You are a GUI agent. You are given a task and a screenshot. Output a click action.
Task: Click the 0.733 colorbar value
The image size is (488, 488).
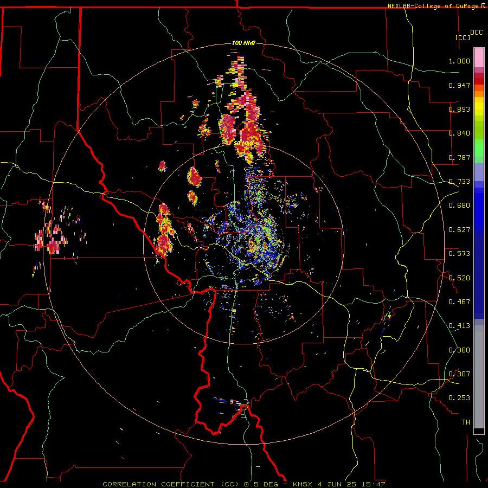[x=459, y=182]
